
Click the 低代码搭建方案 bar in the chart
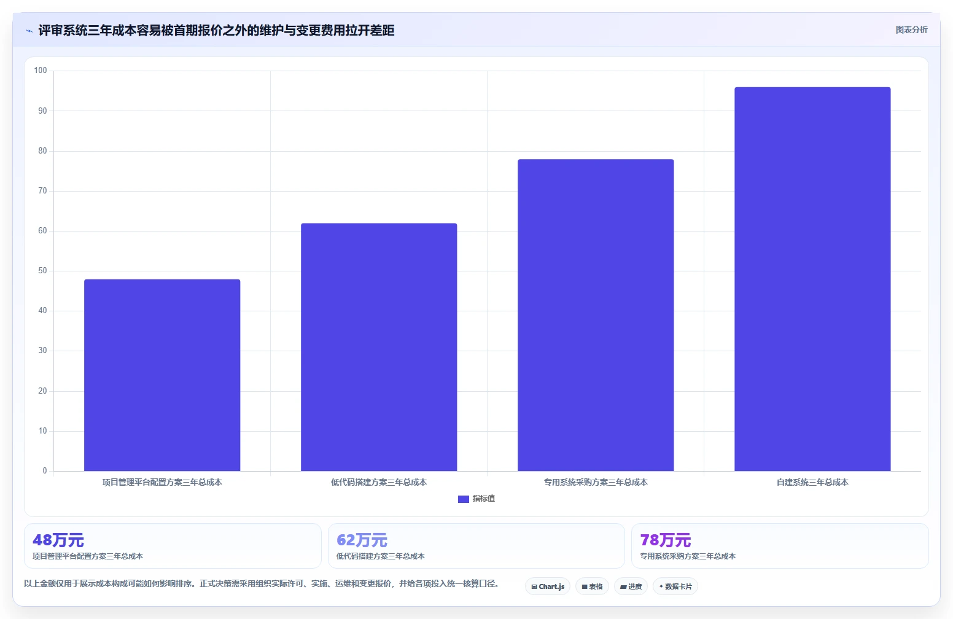pos(379,347)
